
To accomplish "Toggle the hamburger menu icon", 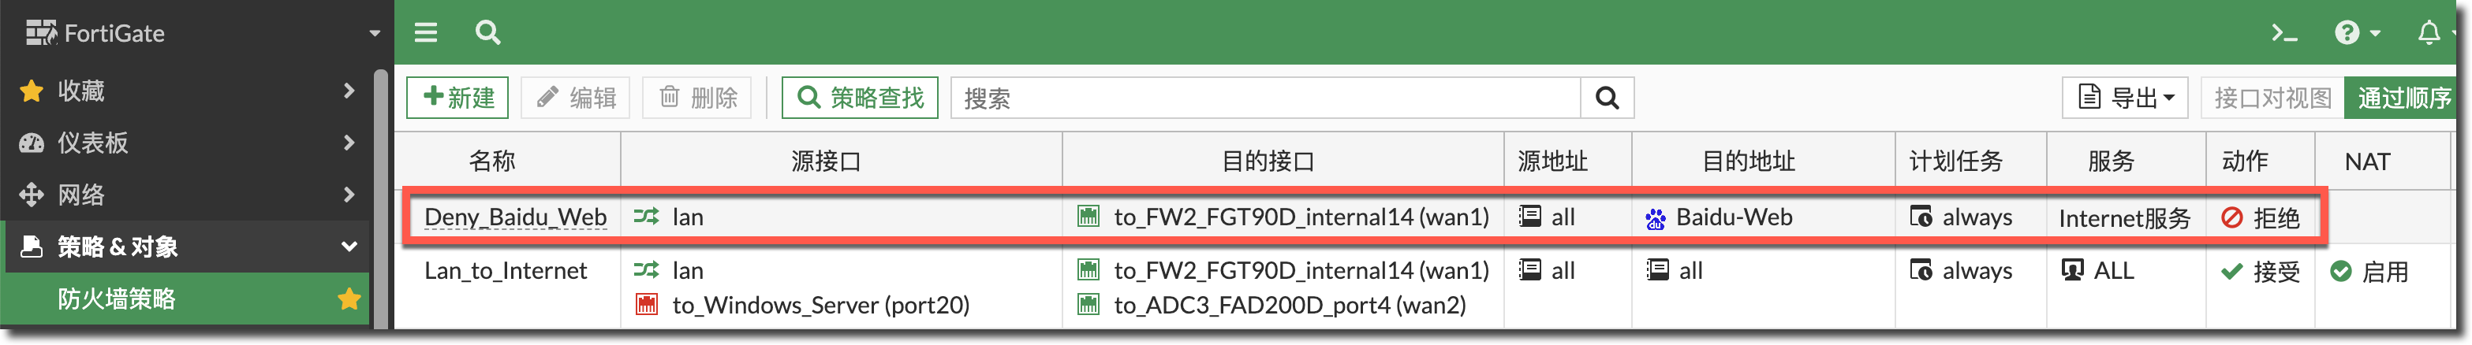I will [425, 32].
